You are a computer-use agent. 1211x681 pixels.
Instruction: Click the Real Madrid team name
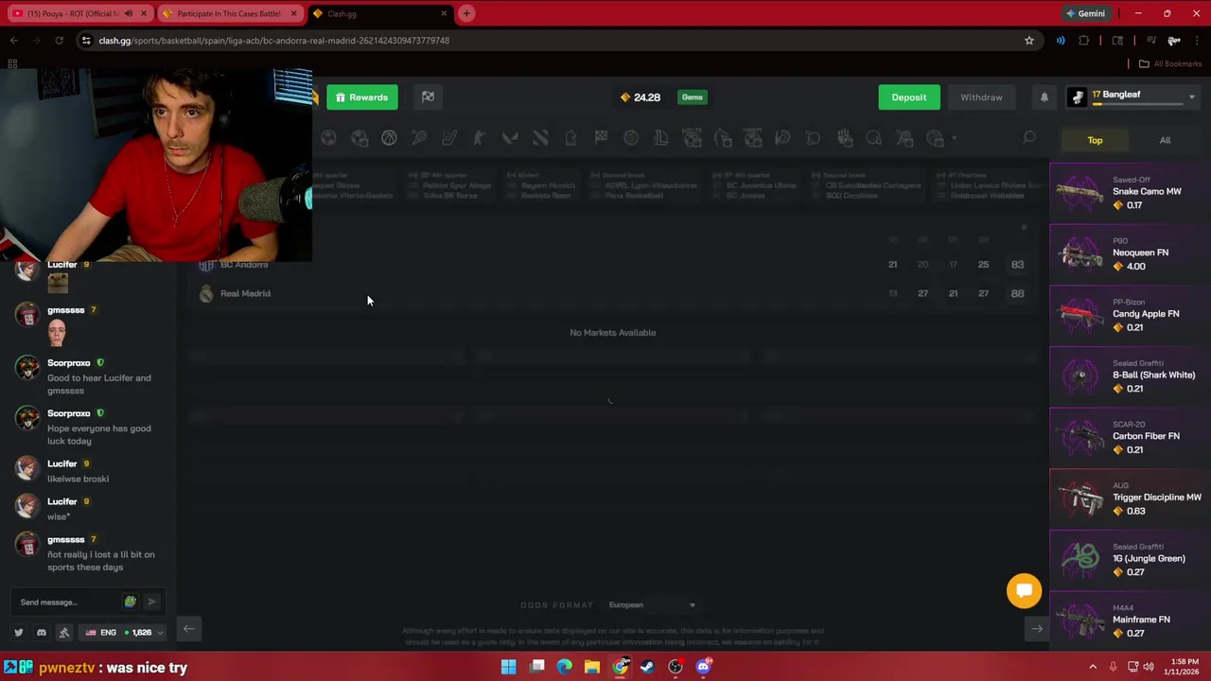pos(245,293)
